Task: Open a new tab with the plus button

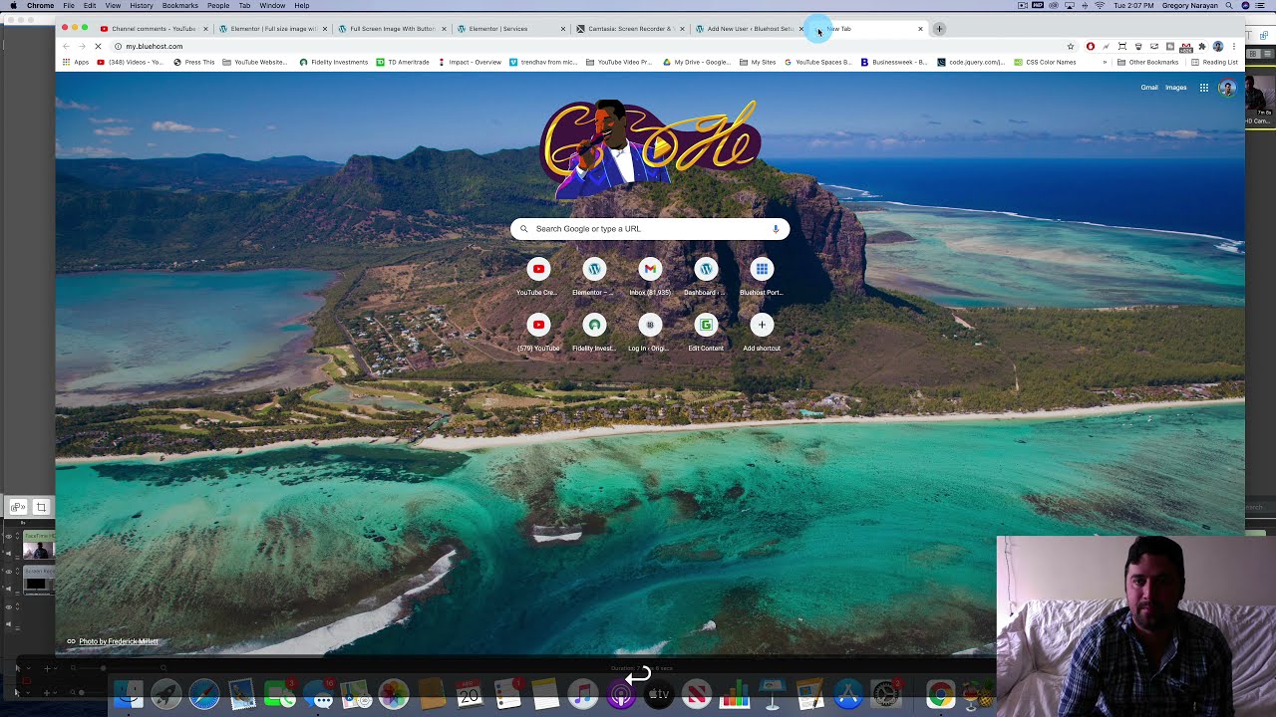Action: (939, 29)
